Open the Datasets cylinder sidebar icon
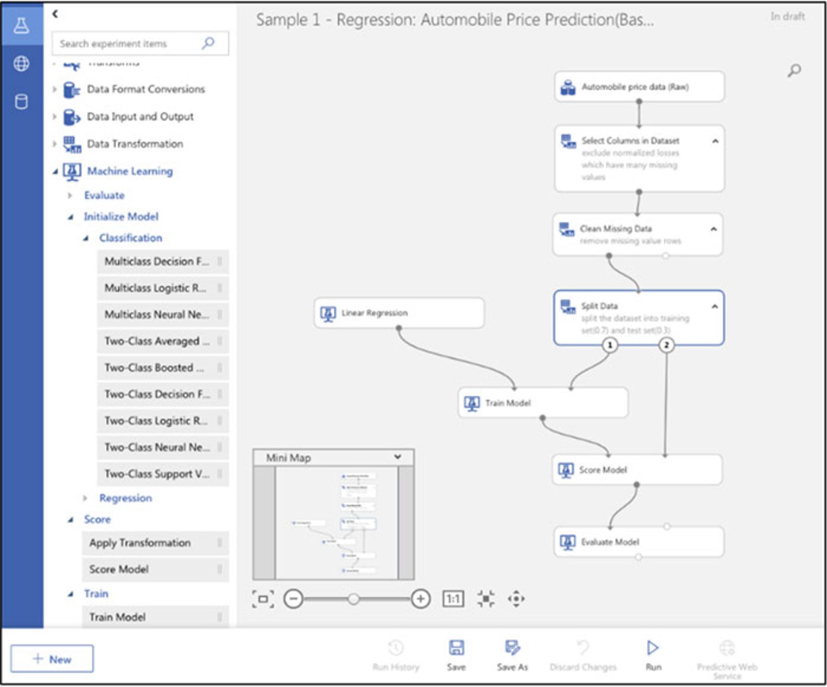The width and height of the screenshot is (827, 687). [21, 102]
